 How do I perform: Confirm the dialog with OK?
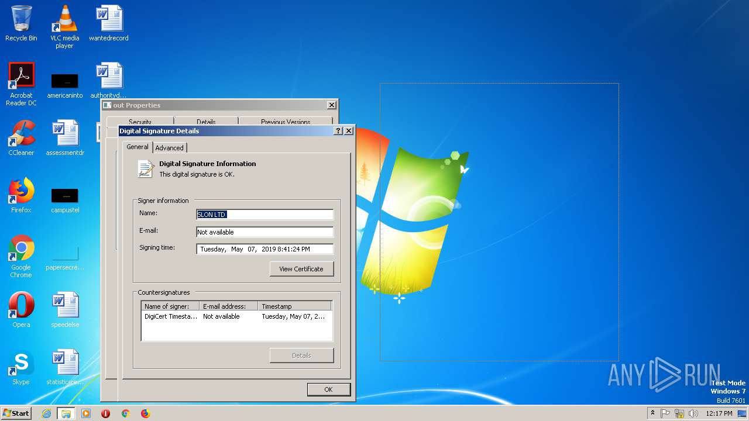click(x=328, y=389)
